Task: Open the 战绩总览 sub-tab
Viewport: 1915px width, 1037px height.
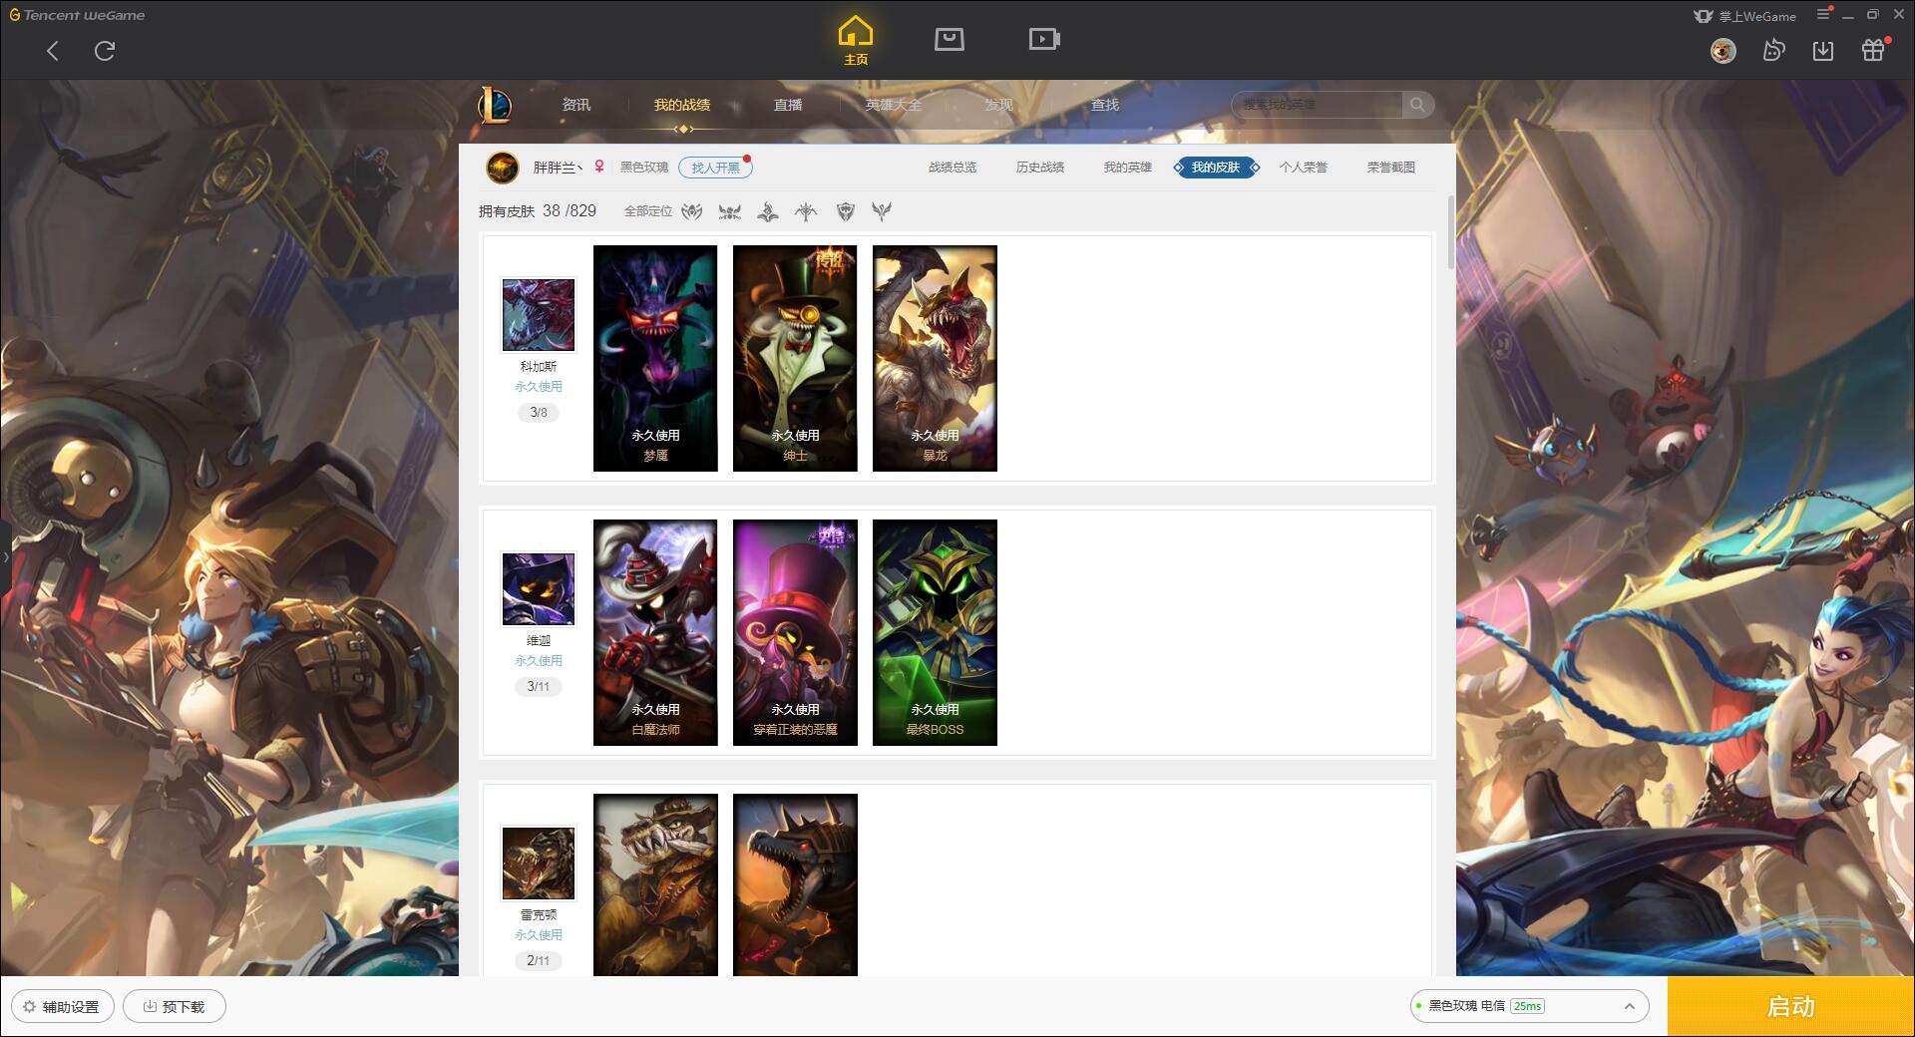Action: pos(953,168)
